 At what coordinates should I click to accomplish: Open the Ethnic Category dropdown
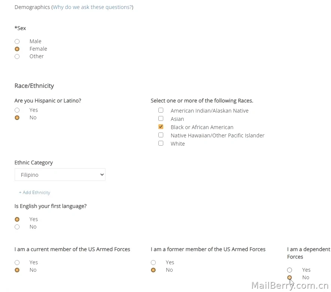pos(60,175)
